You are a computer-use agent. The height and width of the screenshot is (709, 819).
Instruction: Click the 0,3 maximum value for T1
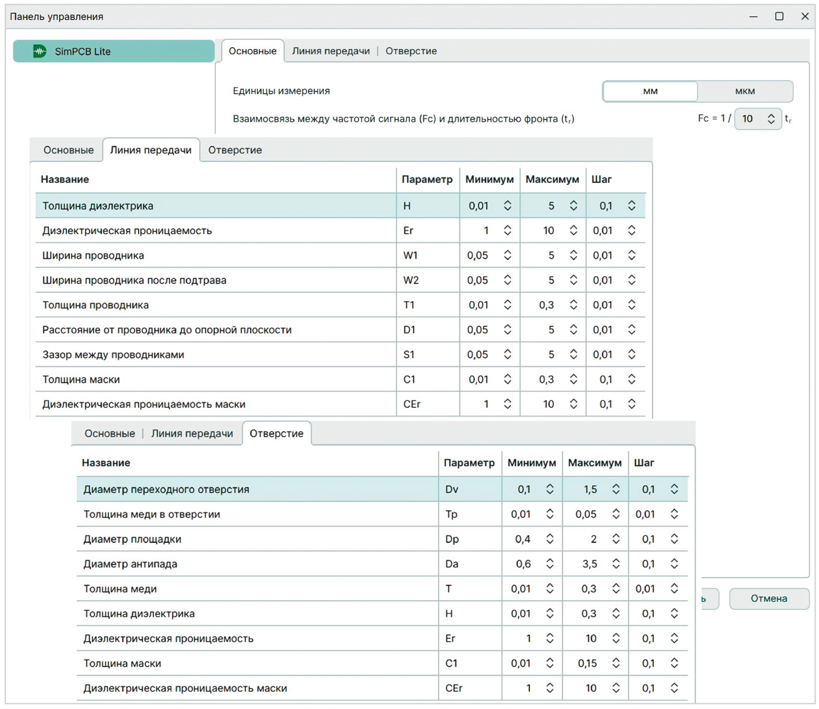tap(546, 305)
